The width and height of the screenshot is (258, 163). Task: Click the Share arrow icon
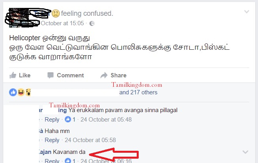click(x=104, y=75)
